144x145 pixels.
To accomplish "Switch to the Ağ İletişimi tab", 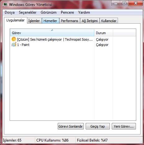I will pyautogui.click(x=90, y=21).
